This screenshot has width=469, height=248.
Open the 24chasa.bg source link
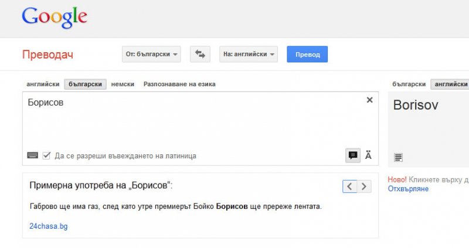pyautogui.click(x=48, y=226)
